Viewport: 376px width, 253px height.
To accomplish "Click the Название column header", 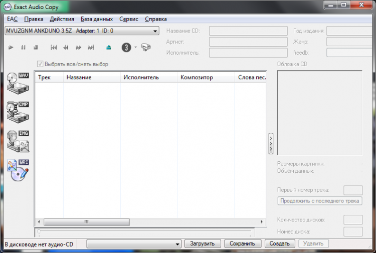I will tap(92, 77).
